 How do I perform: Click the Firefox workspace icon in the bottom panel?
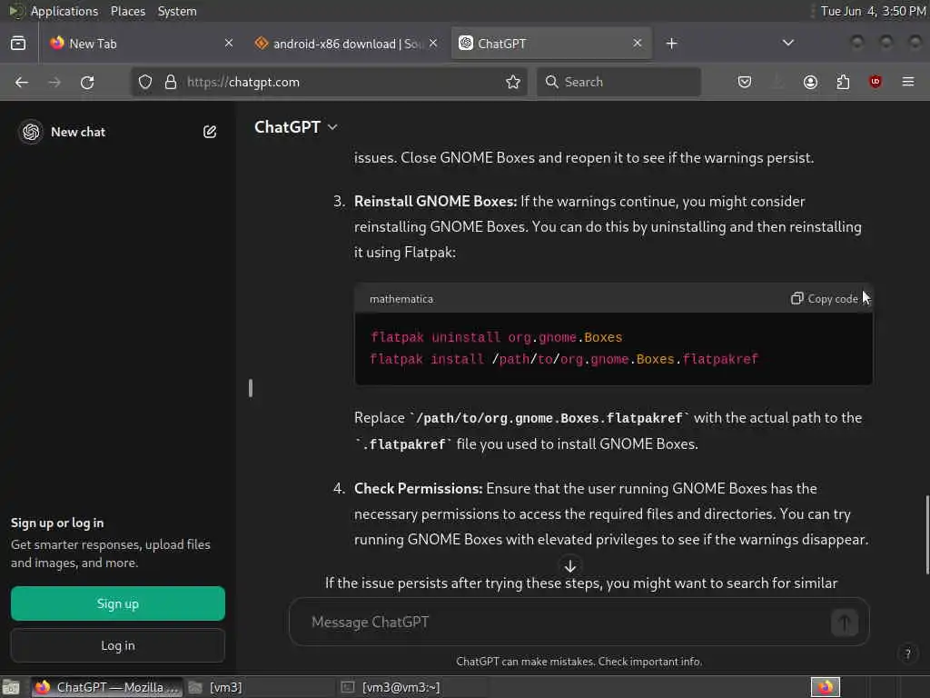coord(826,687)
